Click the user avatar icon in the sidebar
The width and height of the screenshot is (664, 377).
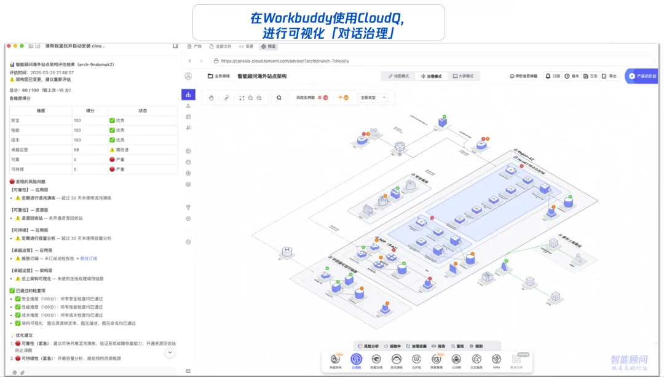pyautogui.click(x=188, y=76)
